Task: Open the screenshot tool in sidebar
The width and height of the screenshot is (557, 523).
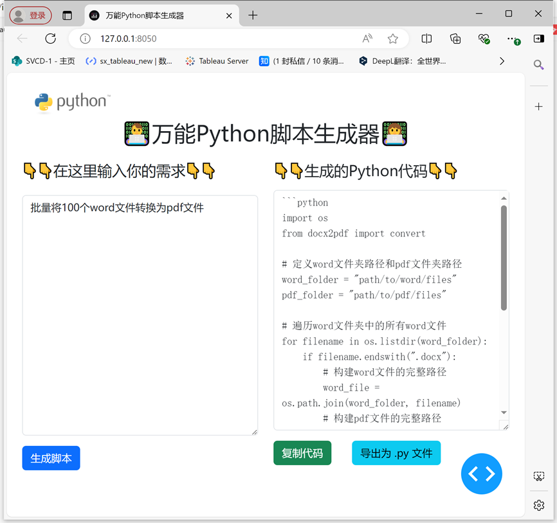Action: coord(539,476)
